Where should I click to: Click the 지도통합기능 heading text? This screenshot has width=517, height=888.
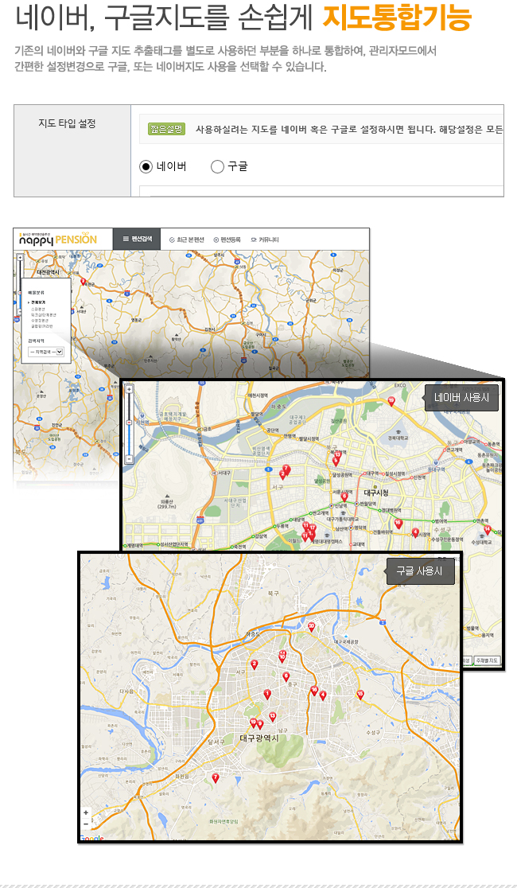[x=396, y=18]
